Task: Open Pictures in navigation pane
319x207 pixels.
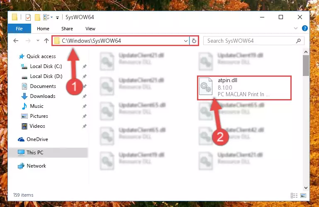Action: tap(35, 116)
